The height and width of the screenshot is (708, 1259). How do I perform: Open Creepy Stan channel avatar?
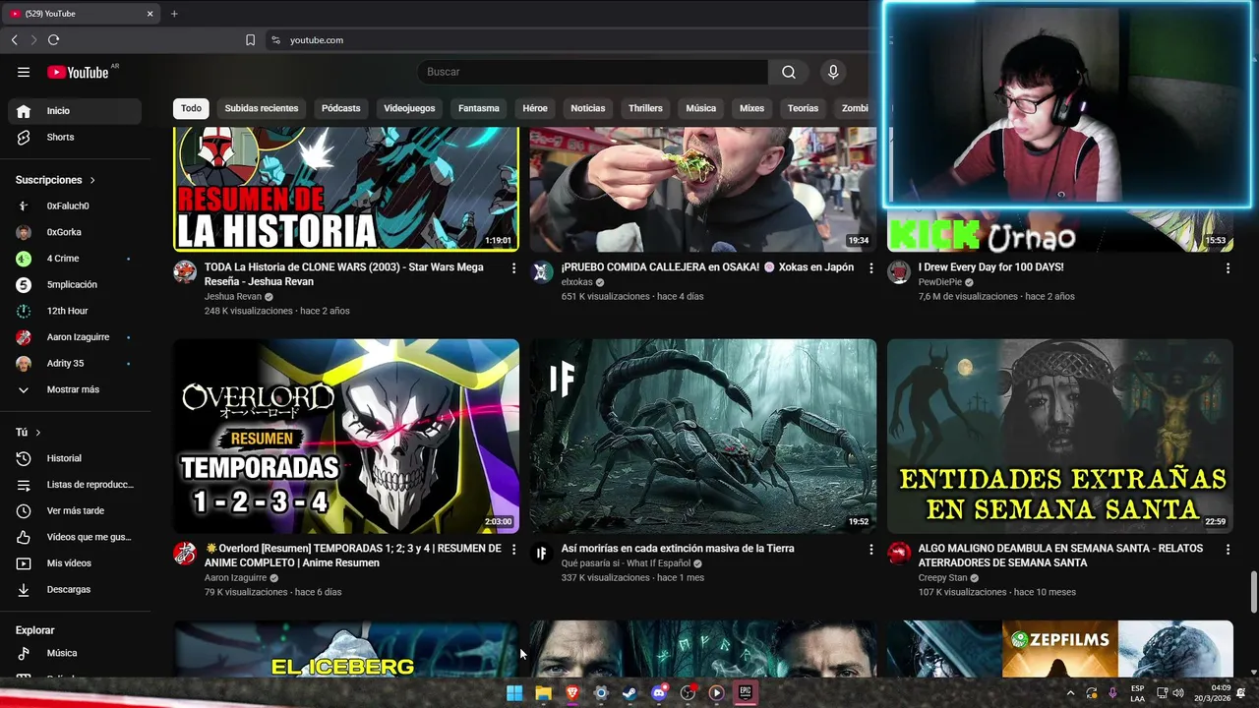point(899,554)
